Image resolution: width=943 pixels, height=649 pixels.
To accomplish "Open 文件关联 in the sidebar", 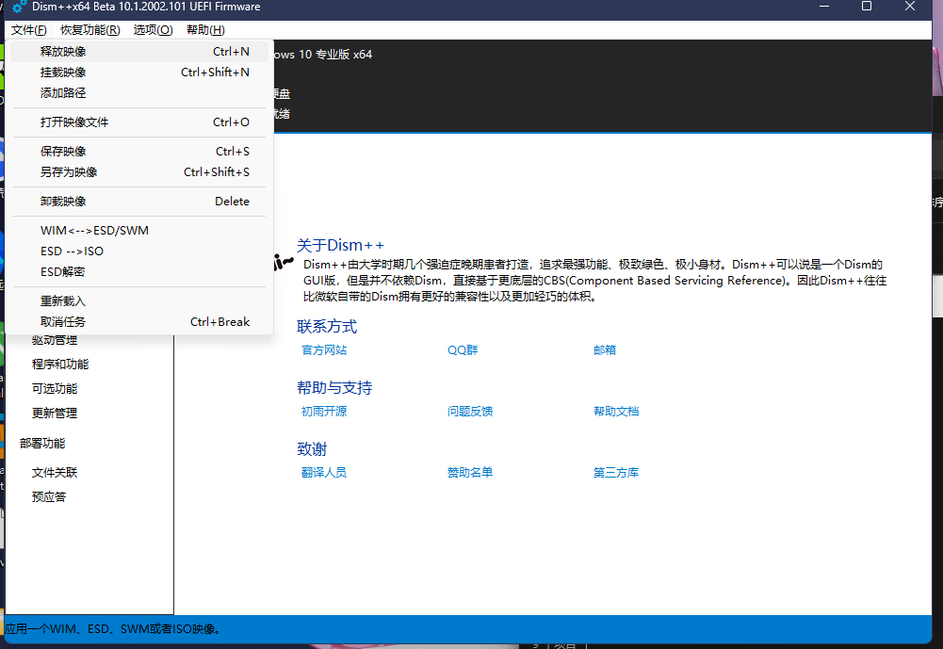I will (55, 473).
